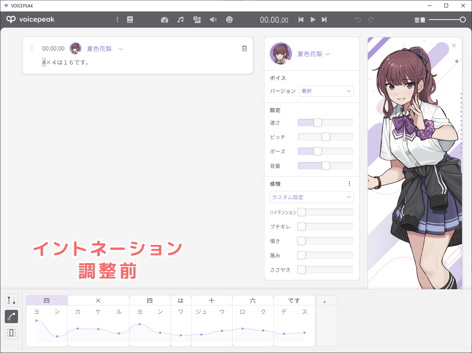This screenshot has height=353, width=472.
Task: Click the 00.00.00 time in playback toolbar
Action: pyautogui.click(x=274, y=20)
